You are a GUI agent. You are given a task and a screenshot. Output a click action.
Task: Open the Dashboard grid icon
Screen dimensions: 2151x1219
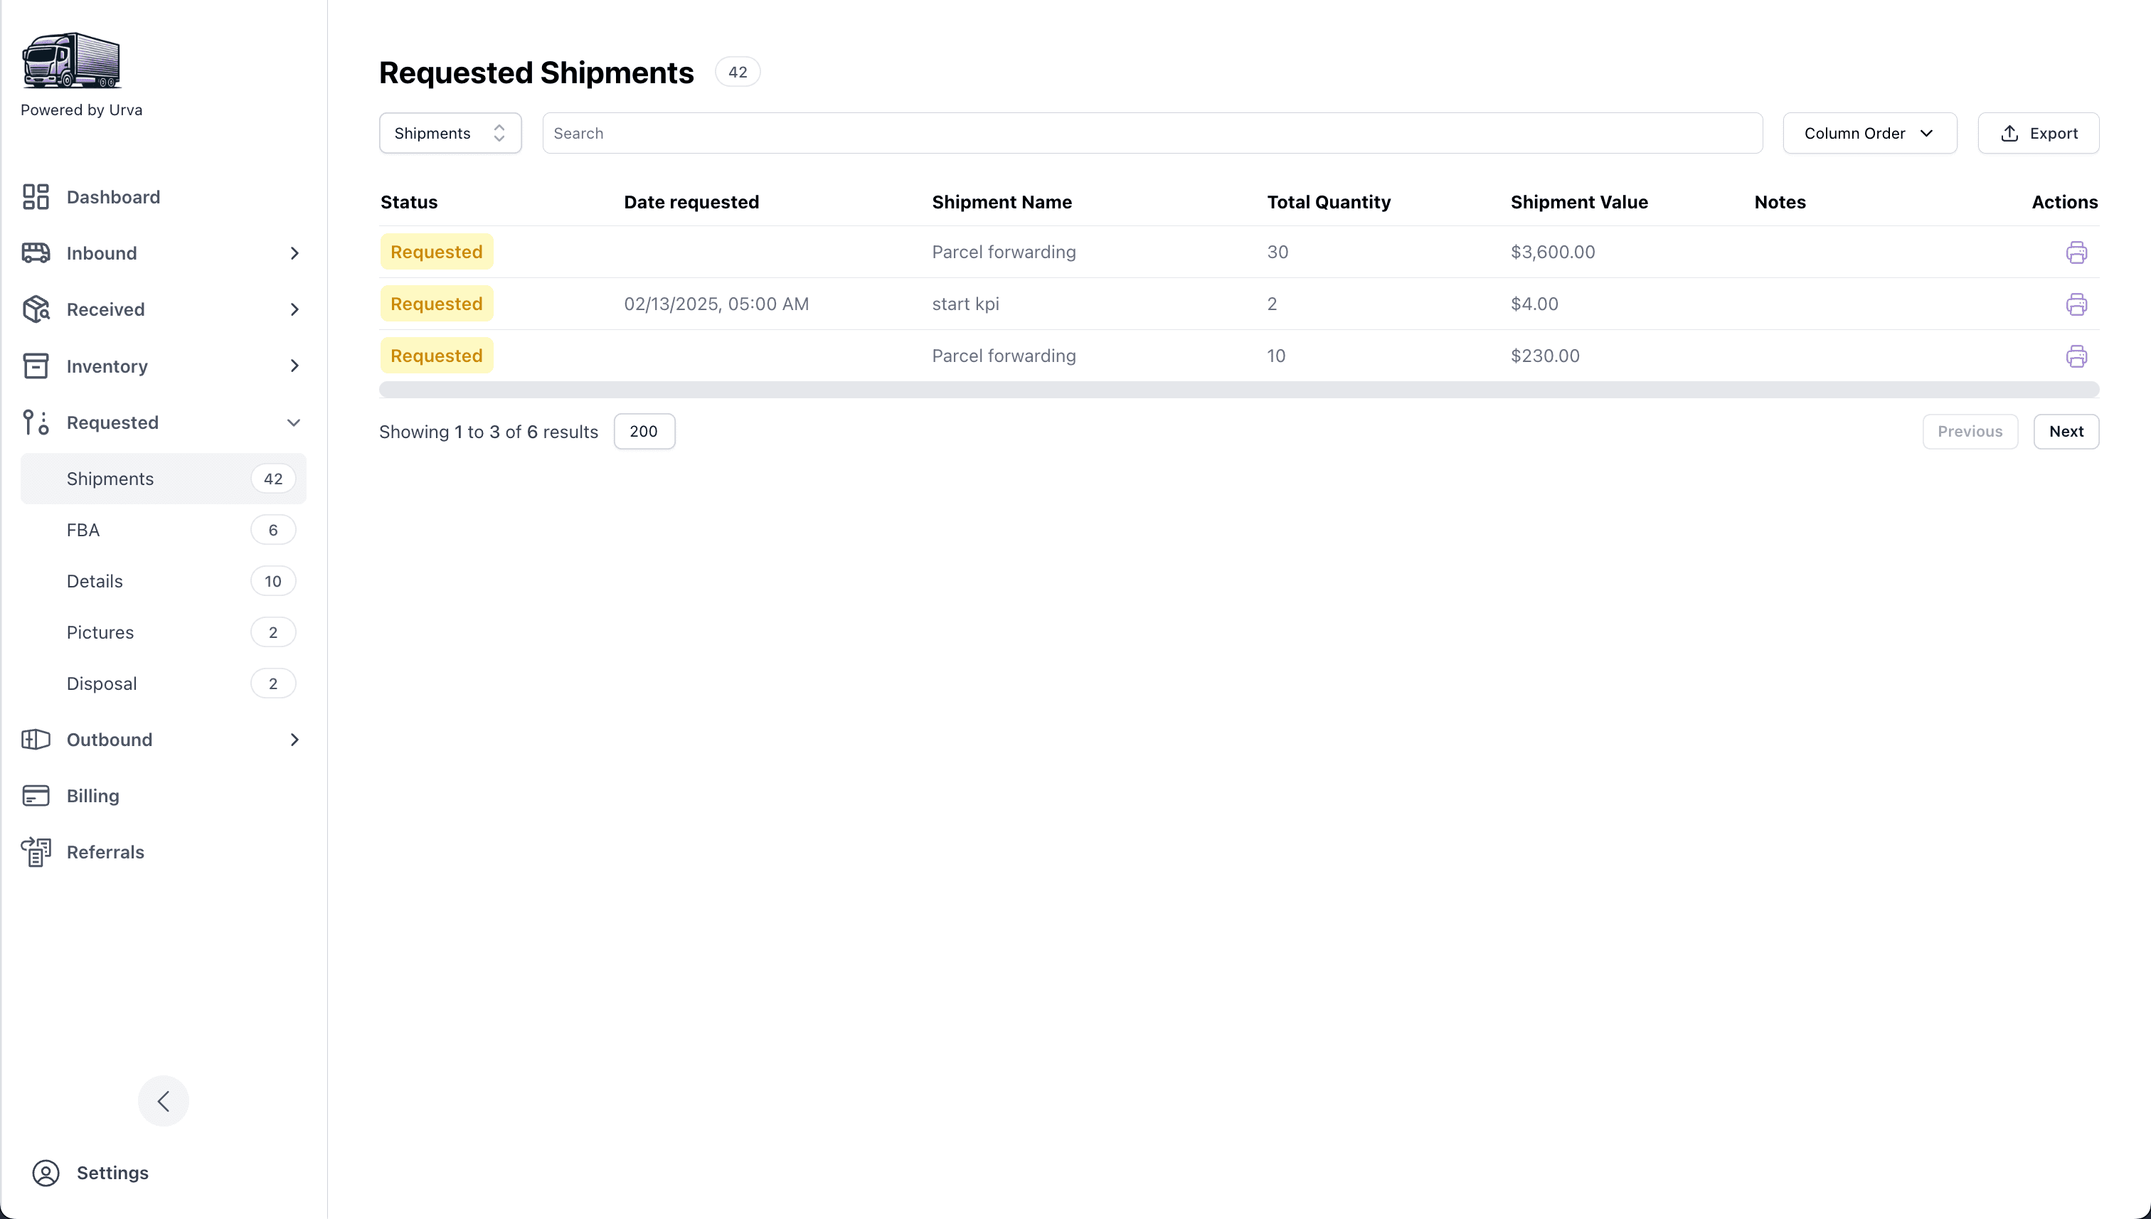point(36,197)
